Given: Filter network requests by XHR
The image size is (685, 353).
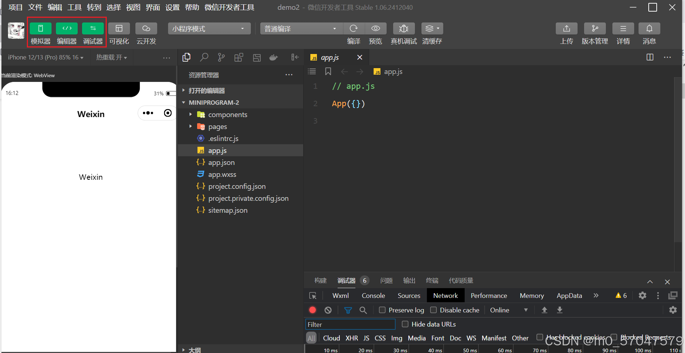Looking at the screenshot, I should [352, 338].
